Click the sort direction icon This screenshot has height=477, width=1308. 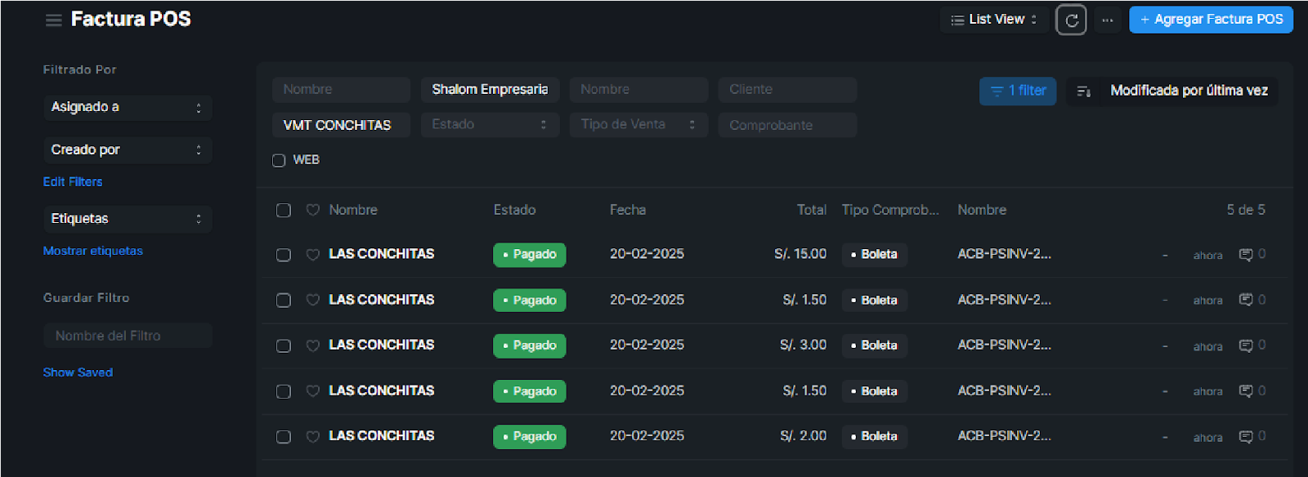pos(1083,91)
